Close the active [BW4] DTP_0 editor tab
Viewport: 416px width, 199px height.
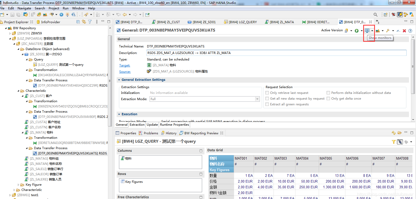click(371, 22)
